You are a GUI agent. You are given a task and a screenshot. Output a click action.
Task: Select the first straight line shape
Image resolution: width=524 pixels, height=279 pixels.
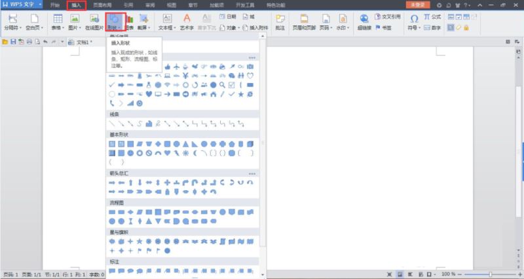pyautogui.click(x=112, y=123)
